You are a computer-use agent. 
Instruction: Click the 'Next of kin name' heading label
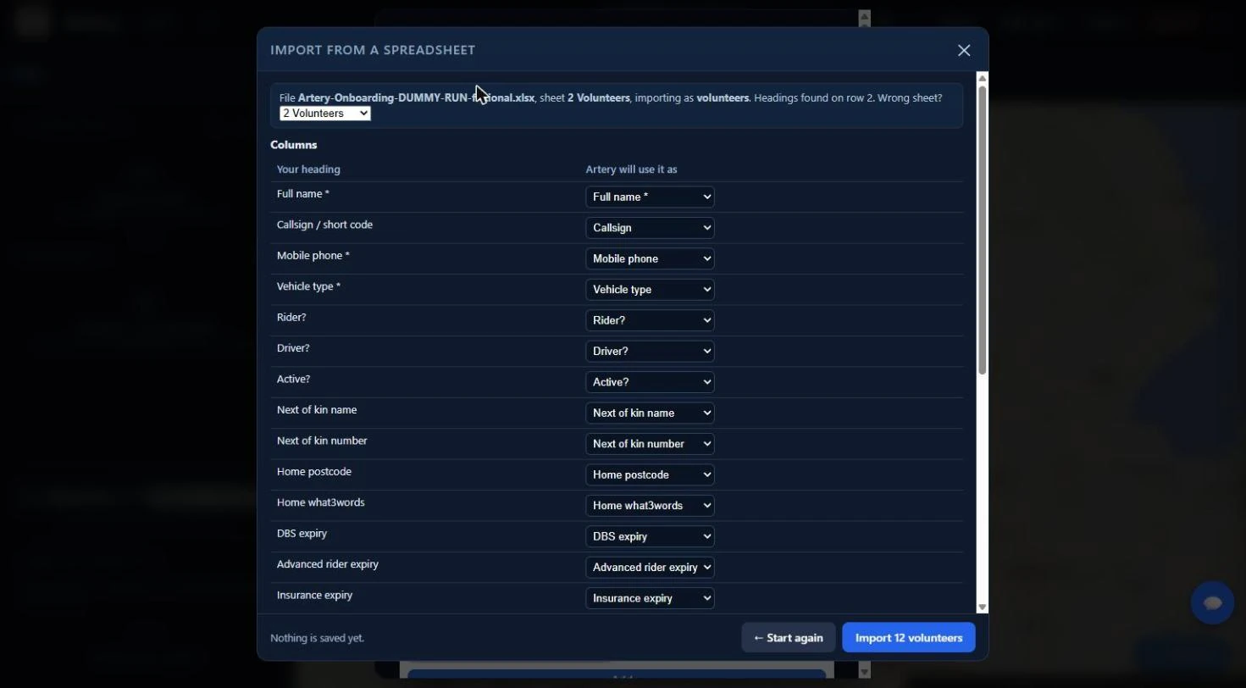(x=317, y=410)
